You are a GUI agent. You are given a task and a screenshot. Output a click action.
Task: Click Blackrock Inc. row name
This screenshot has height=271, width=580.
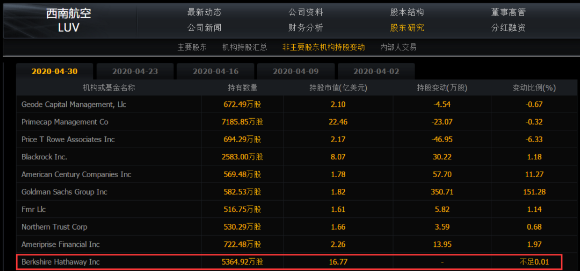[45, 157]
